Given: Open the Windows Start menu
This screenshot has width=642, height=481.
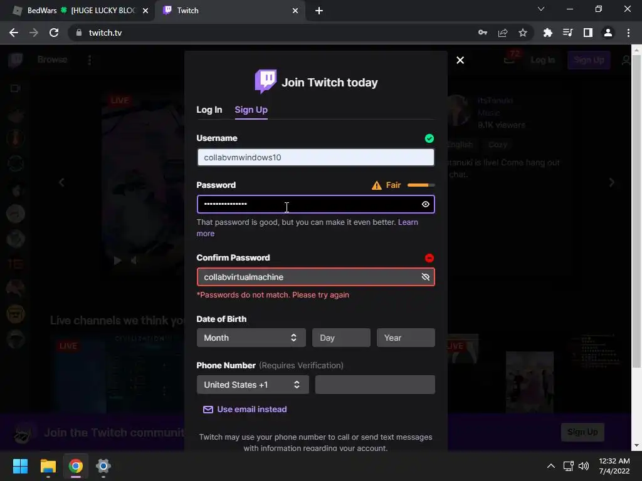Looking at the screenshot, I should (x=20, y=466).
